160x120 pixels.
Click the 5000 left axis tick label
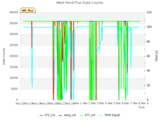[14, 89]
